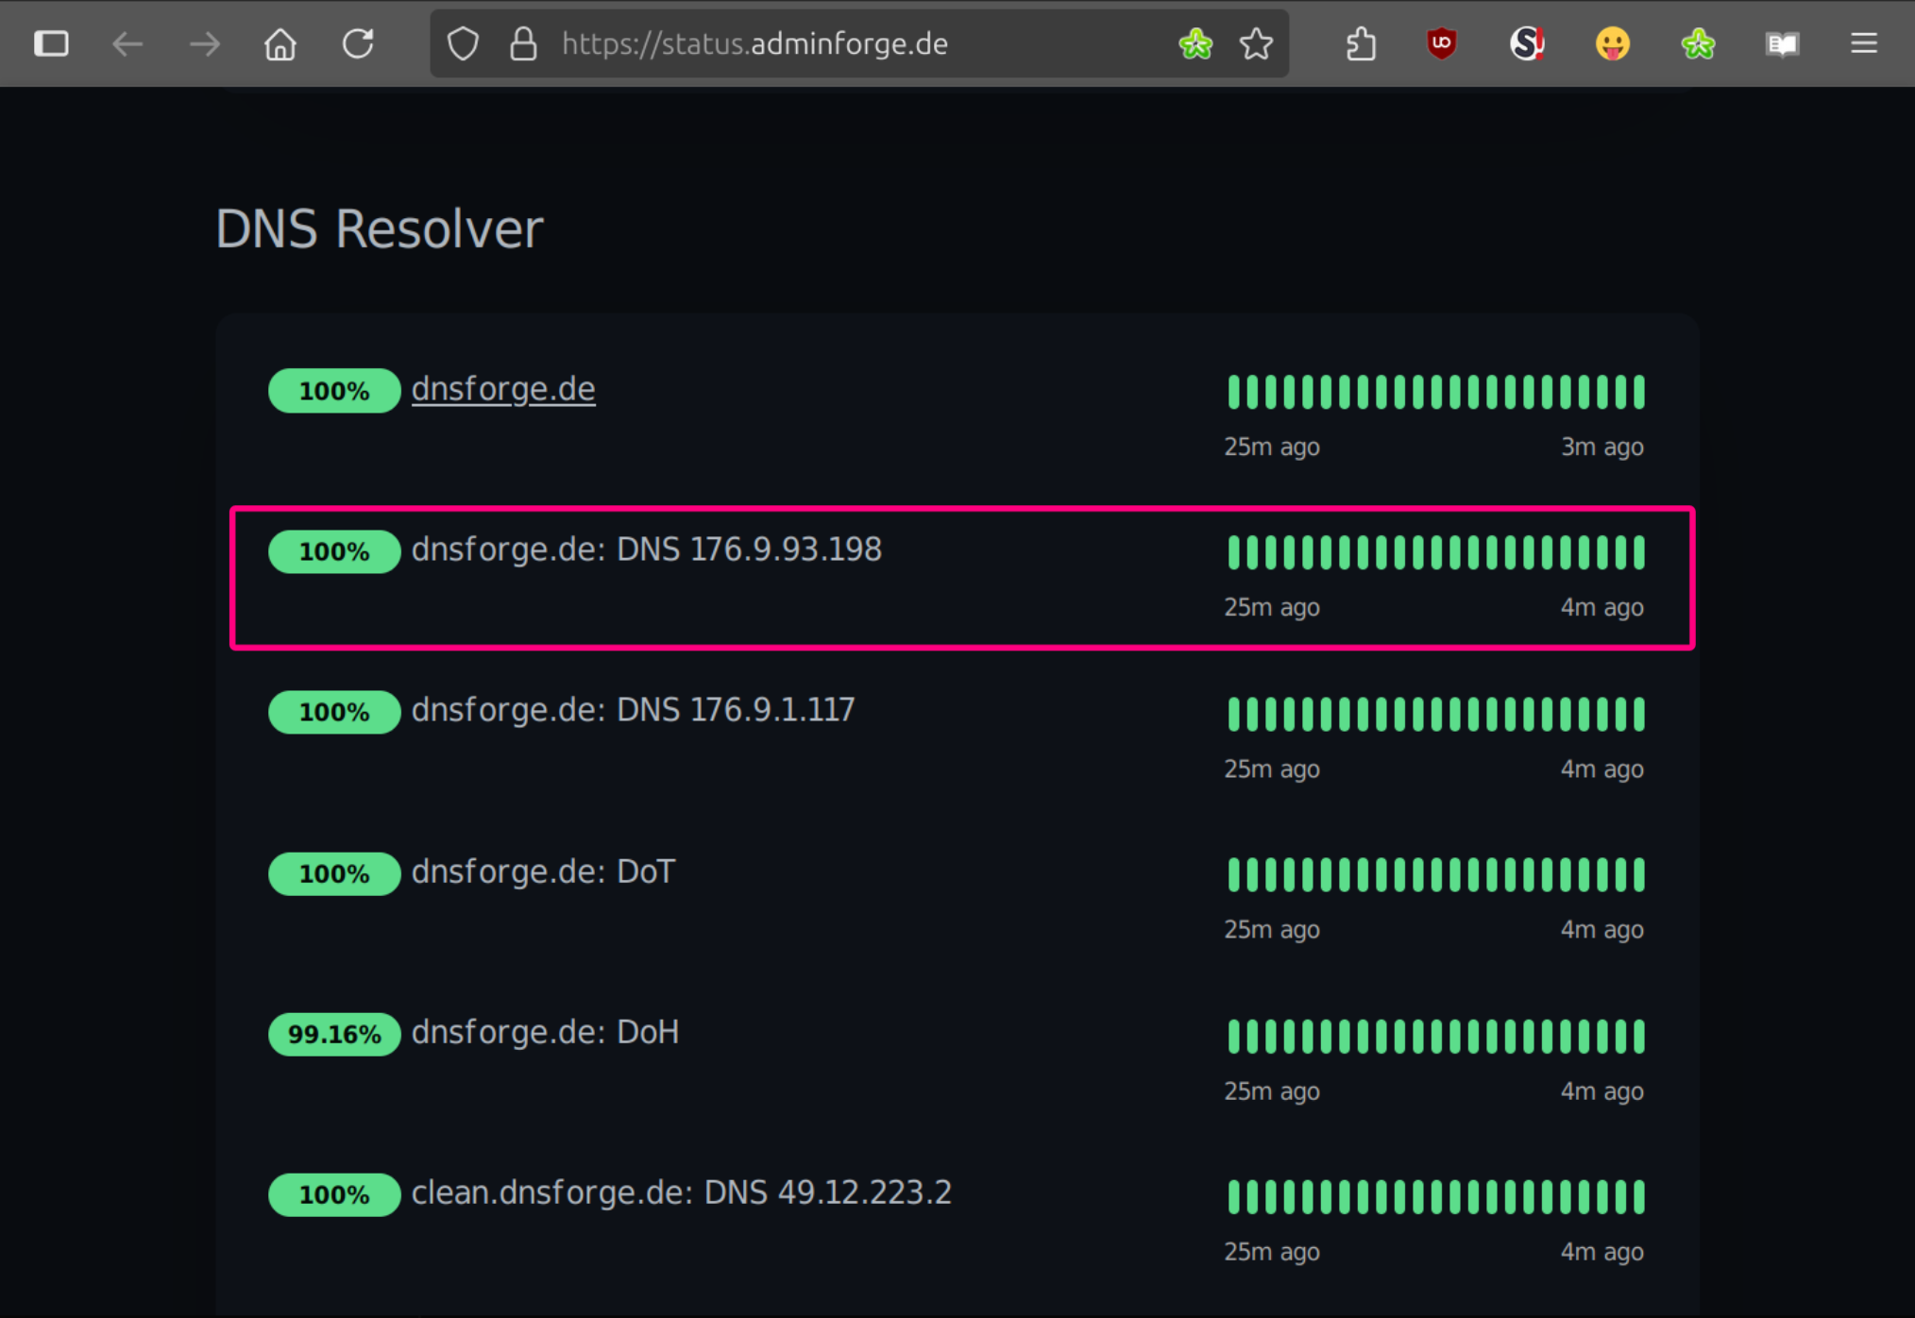Open the dnsforge.de link
1915x1318 pixels.
[x=503, y=389]
